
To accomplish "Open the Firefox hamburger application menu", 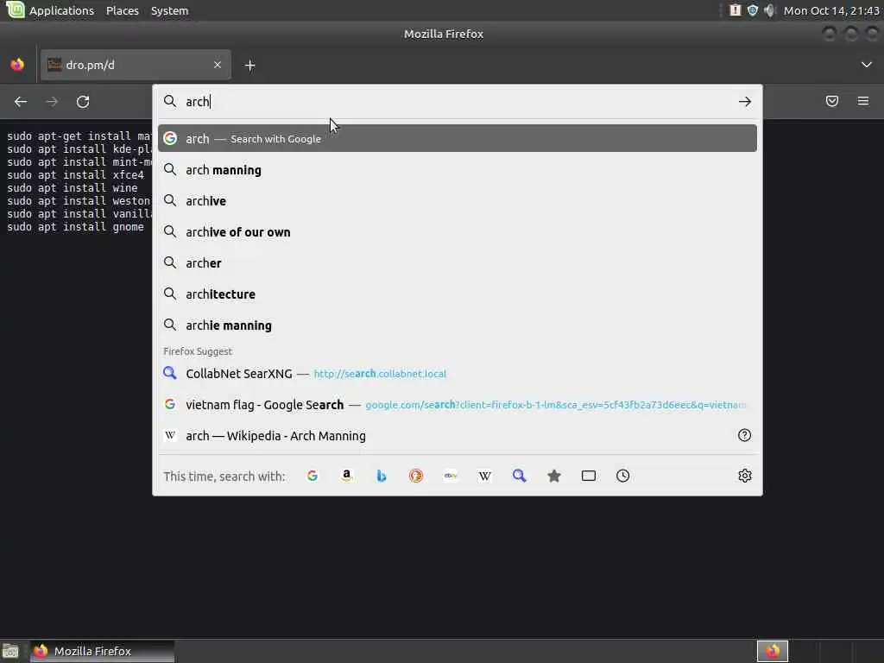I will 863,102.
